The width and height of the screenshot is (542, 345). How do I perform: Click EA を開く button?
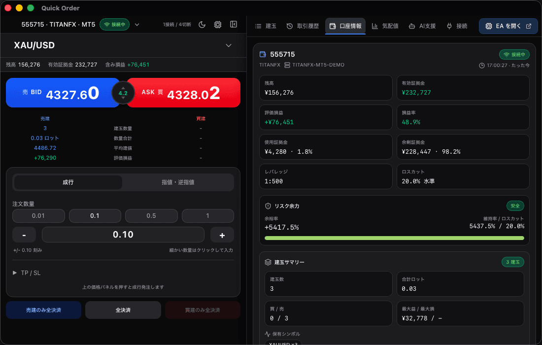508,26
